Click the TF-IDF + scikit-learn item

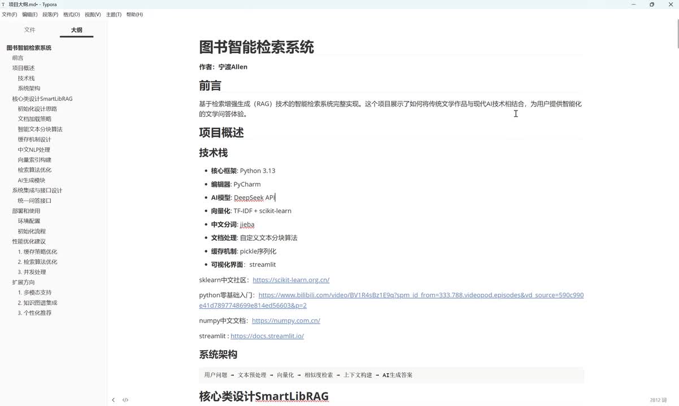click(251, 210)
